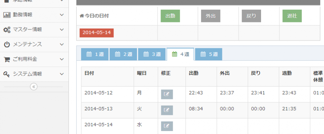Viewport: 324px width, 134px height.
Task: Click the green 退社 clock-out button
Action: [292, 16]
